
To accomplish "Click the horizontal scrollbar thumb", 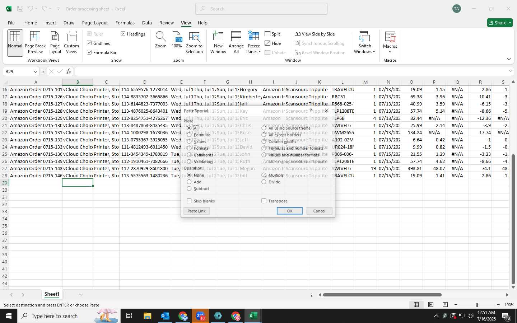I will click(382, 295).
